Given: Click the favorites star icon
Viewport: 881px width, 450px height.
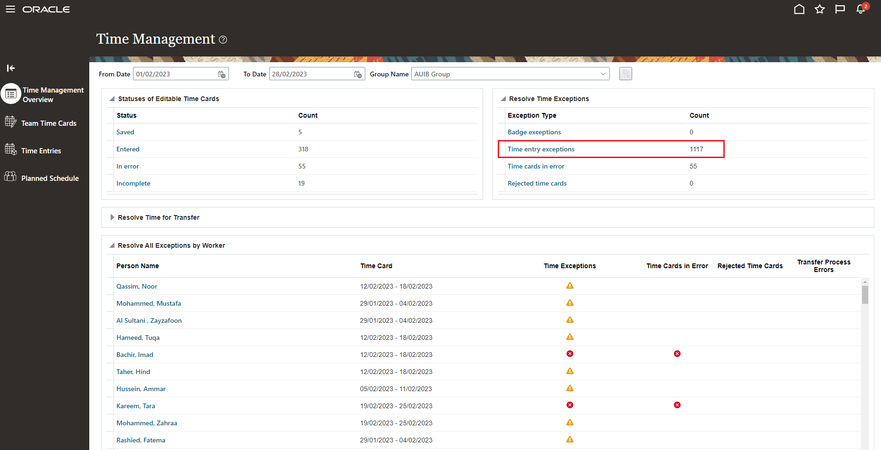Looking at the screenshot, I should [820, 9].
